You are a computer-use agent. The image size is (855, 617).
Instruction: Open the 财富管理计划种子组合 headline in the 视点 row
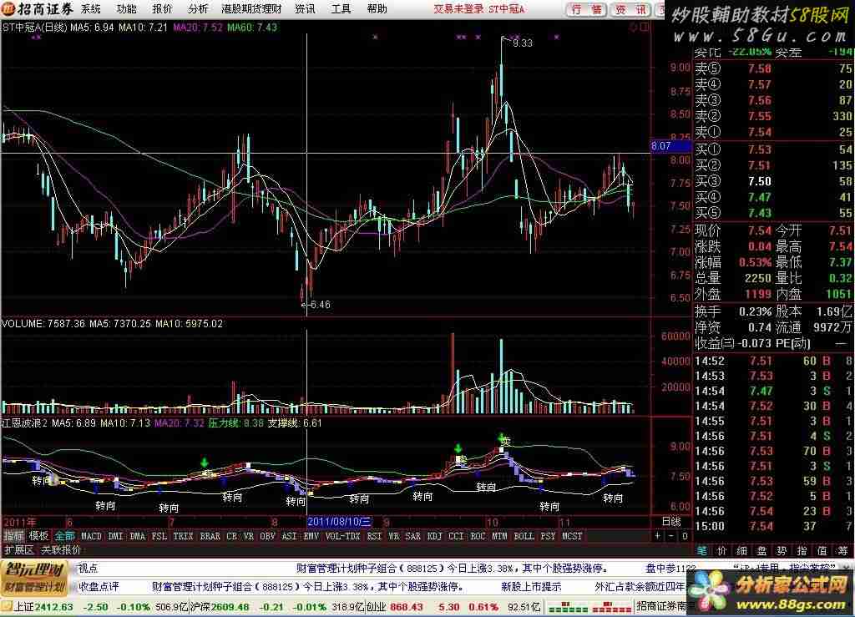click(x=452, y=569)
